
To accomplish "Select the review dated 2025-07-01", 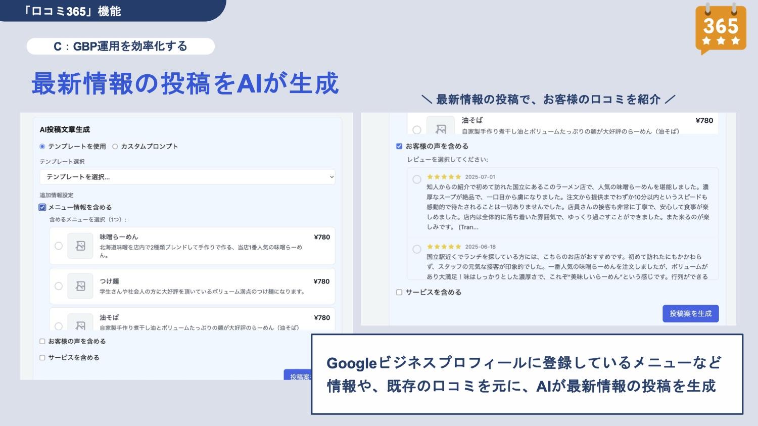I will (x=416, y=179).
